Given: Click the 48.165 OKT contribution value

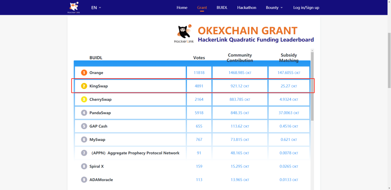Looking at the screenshot, I should (240, 153).
